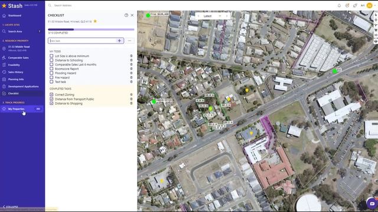Check Boomscore Report task
The image size is (378, 212).
point(51,69)
